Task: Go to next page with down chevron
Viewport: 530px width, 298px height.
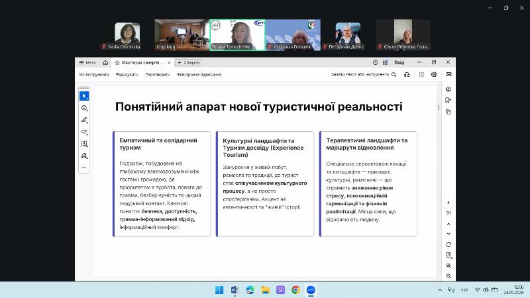Action: 449,234
